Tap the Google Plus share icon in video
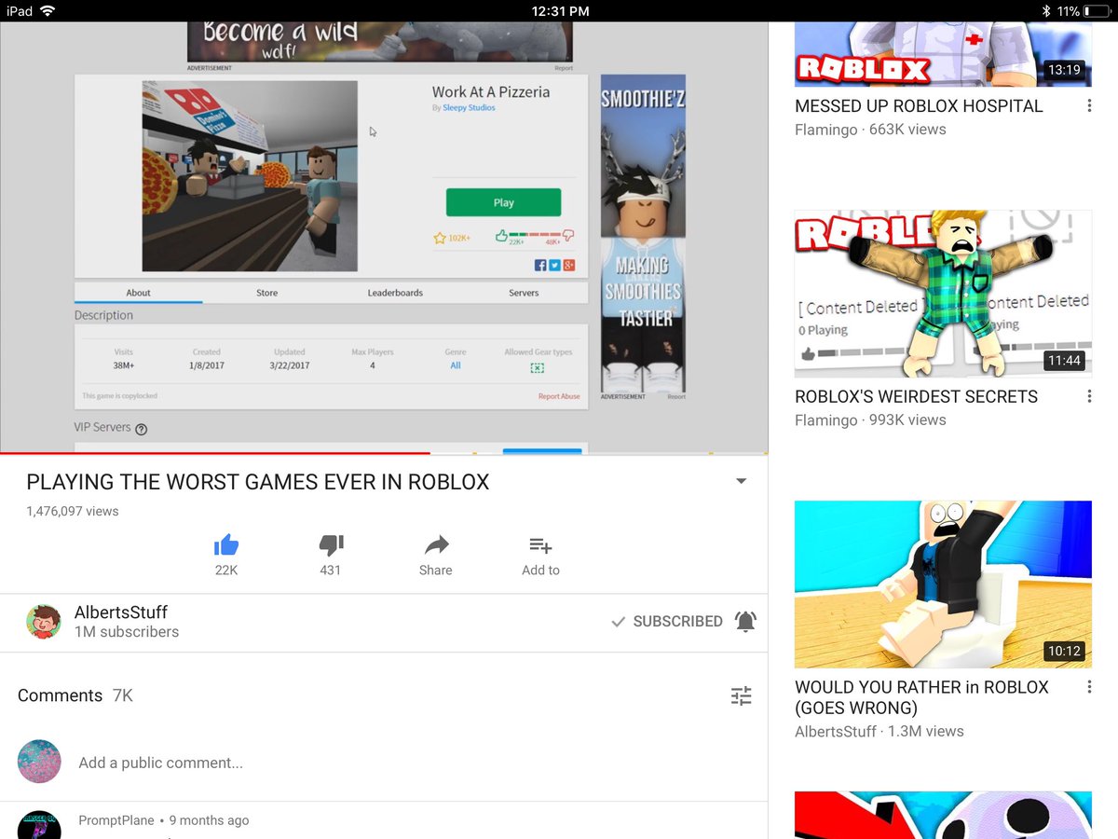 coord(568,266)
